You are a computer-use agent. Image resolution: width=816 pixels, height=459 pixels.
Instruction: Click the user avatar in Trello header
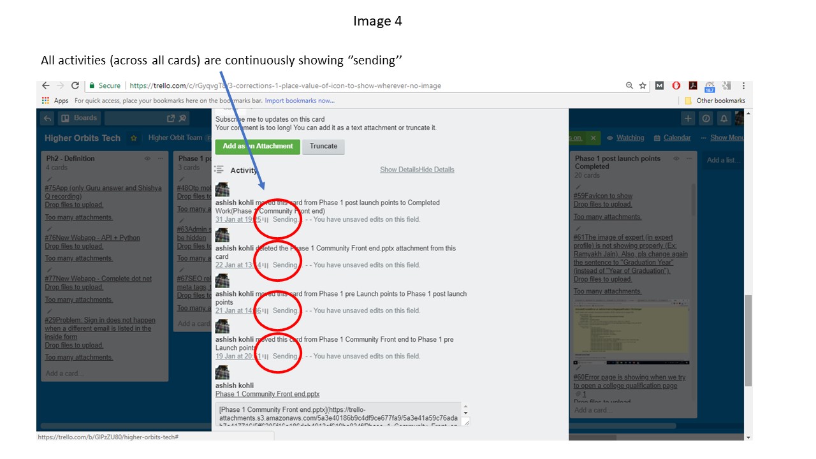[739, 119]
